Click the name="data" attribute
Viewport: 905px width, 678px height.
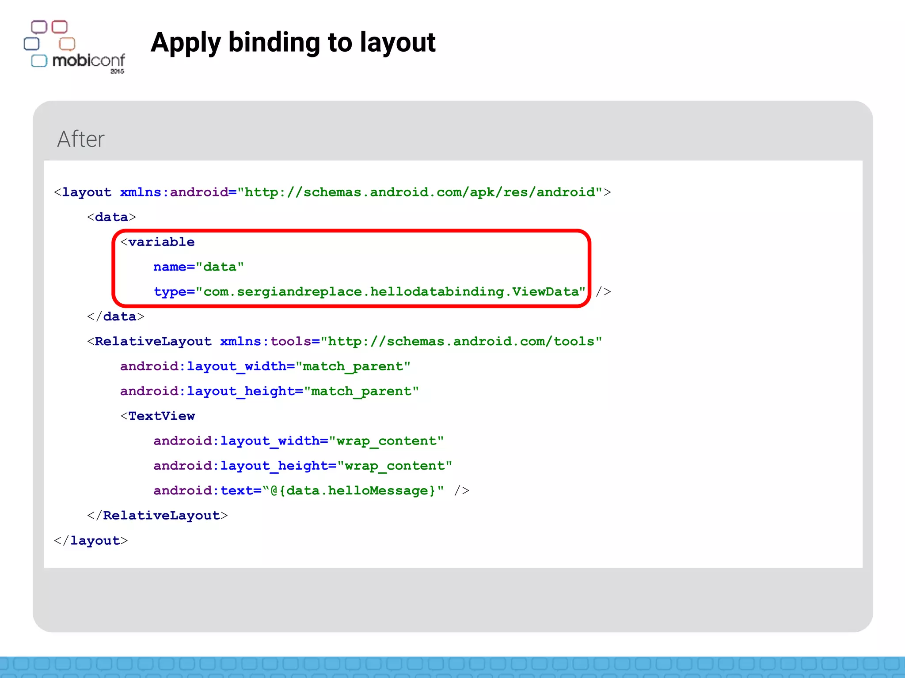tap(198, 267)
